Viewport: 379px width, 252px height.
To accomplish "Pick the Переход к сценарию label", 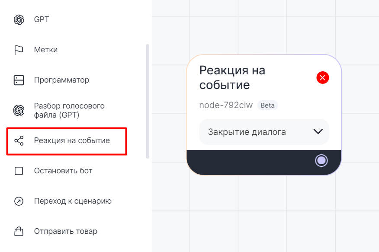I will (73, 201).
